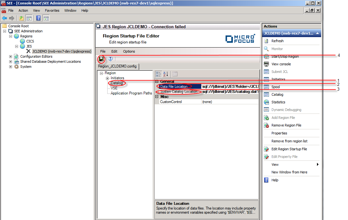The image size is (348, 220).
Task: Collapse the General property category
Action: tap(157, 81)
